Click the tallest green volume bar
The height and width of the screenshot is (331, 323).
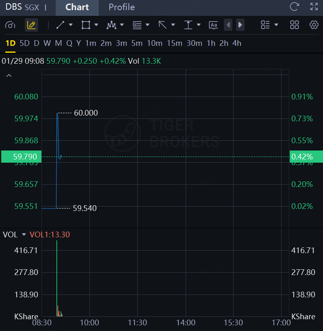click(x=57, y=278)
